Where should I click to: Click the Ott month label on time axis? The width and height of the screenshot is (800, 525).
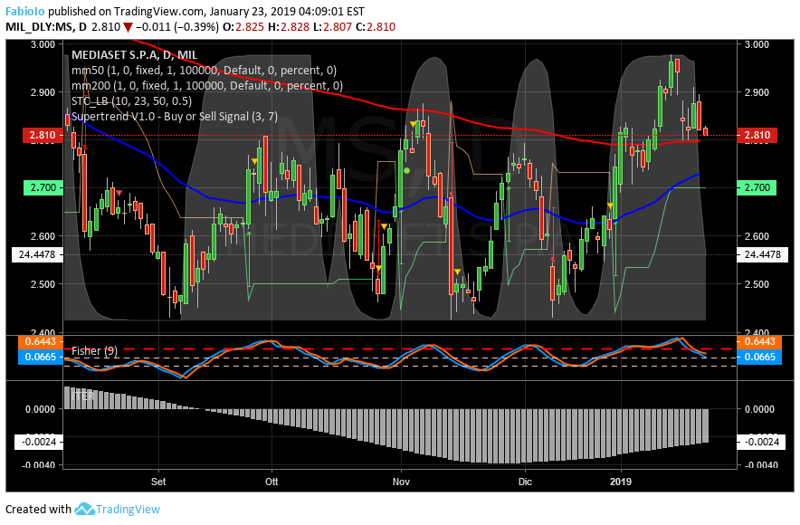(x=271, y=482)
